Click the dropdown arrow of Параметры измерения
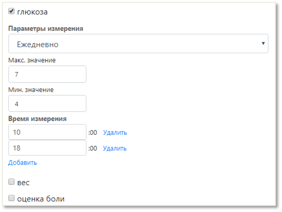The image size is (282, 212). pyautogui.click(x=263, y=44)
